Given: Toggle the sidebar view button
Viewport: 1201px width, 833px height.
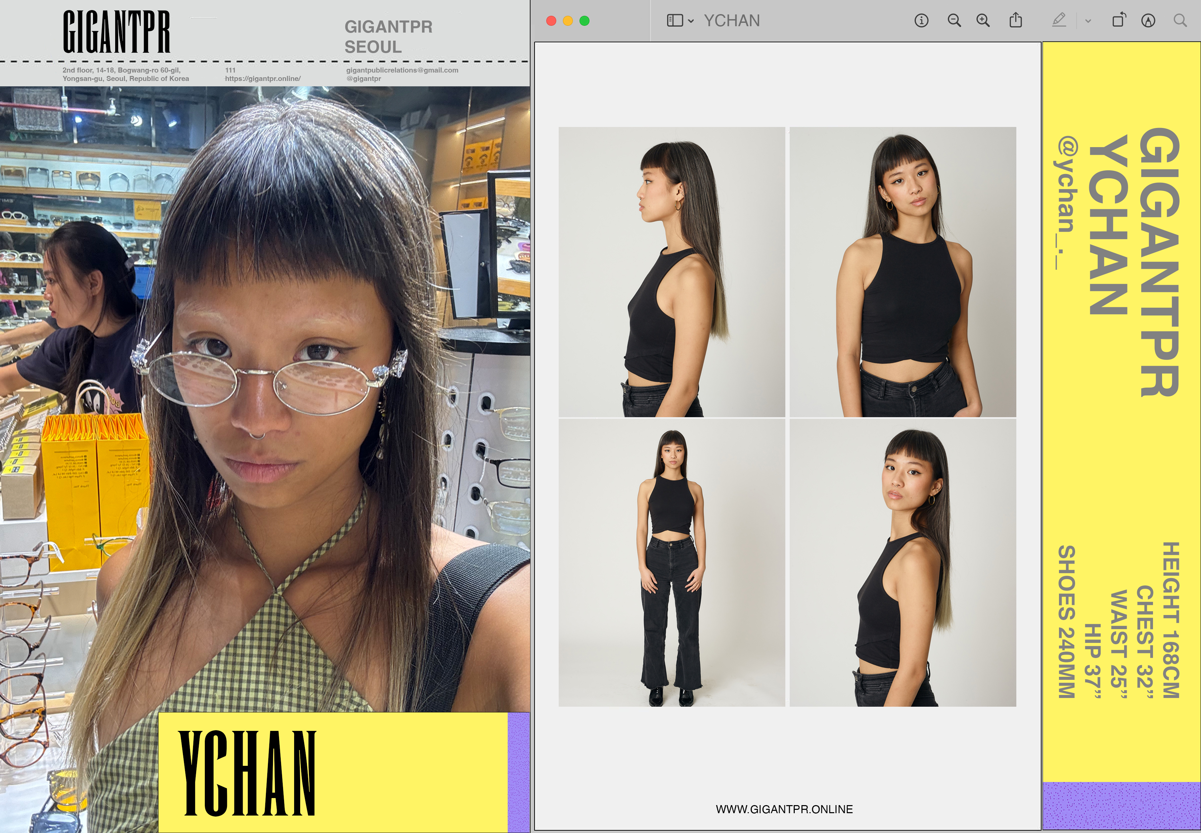Looking at the screenshot, I should (675, 21).
